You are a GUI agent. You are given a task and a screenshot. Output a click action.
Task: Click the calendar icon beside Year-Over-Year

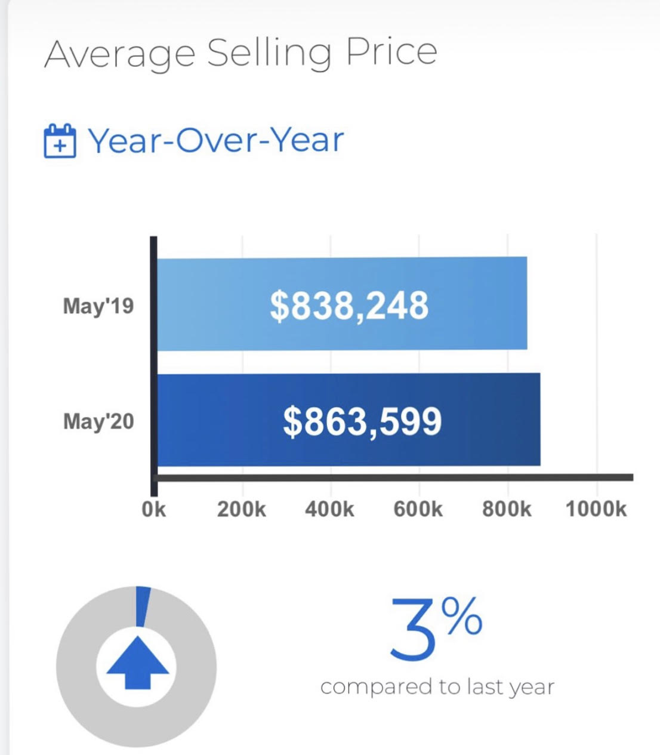[60, 141]
